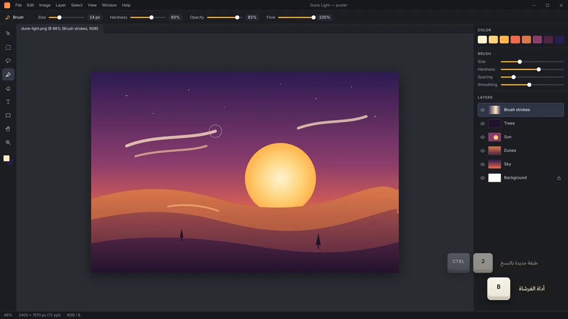Open the File menu

coord(19,5)
